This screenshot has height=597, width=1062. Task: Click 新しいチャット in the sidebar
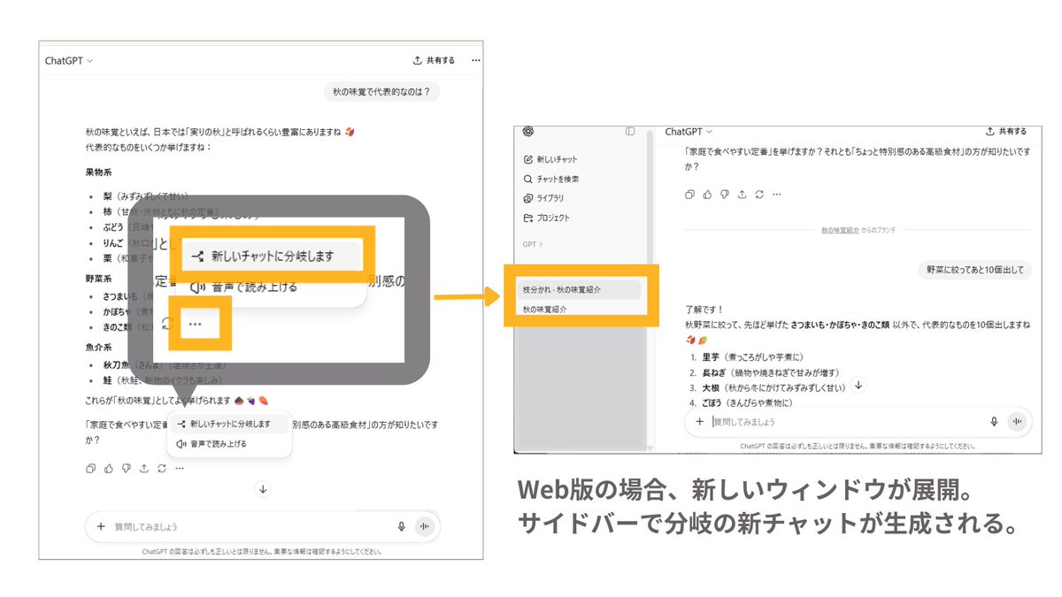[551, 159]
